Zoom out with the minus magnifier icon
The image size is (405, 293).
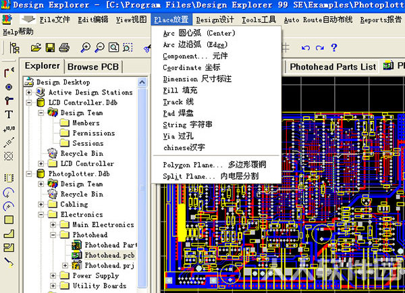[99, 47]
